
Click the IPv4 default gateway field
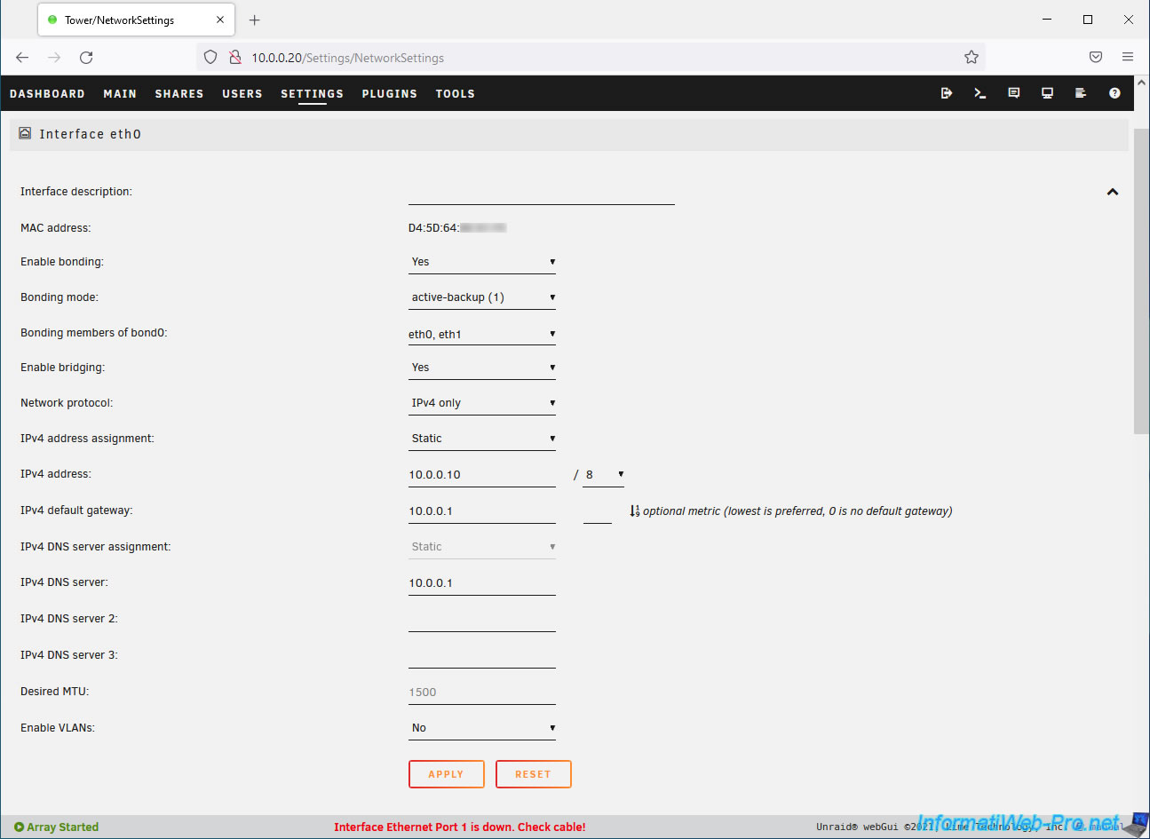(x=481, y=511)
